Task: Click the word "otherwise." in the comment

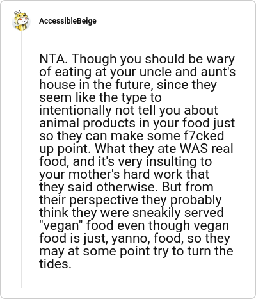Action: (x=127, y=187)
